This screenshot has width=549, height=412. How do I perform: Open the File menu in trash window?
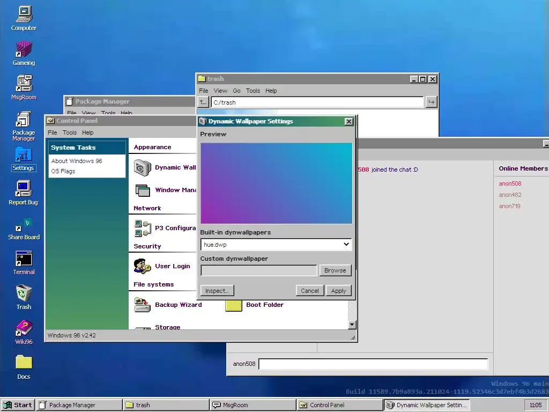click(203, 91)
